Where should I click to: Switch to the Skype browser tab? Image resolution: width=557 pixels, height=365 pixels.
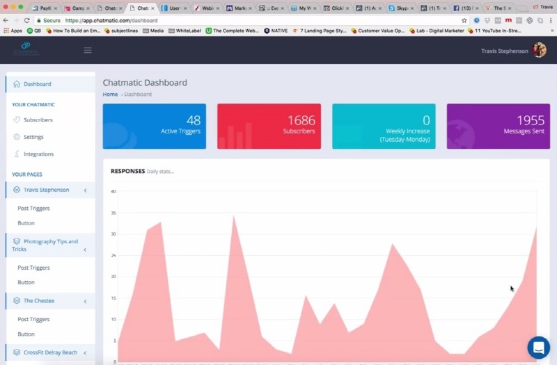401,8
